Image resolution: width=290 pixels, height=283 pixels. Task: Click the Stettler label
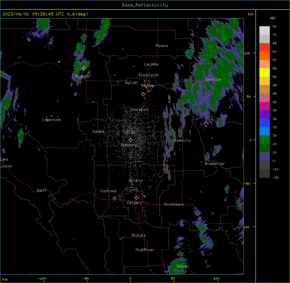coord(213,80)
